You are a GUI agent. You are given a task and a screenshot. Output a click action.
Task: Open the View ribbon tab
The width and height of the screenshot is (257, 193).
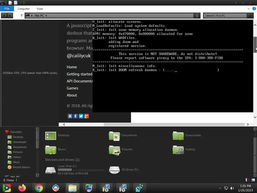(x=40, y=9)
